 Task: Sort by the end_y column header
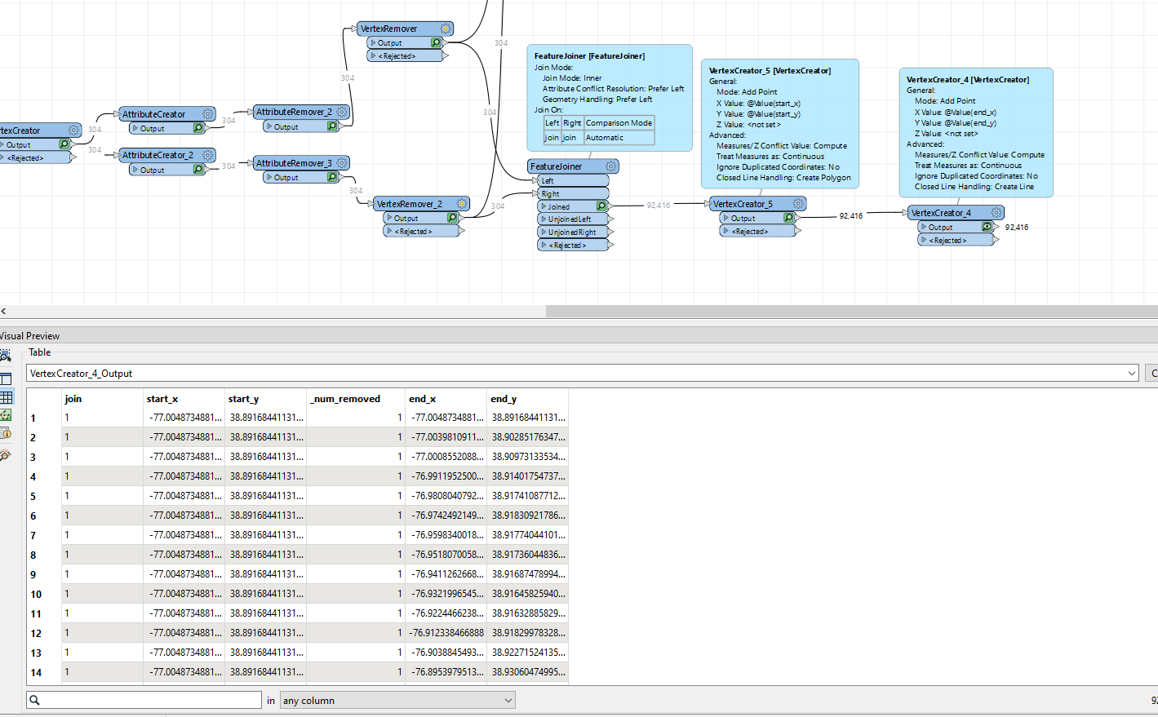(x=527, y=398)
